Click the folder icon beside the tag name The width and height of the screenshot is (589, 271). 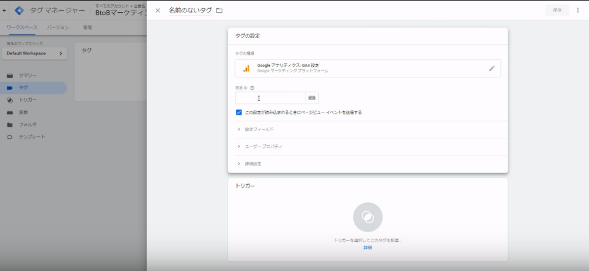[219, 10]
